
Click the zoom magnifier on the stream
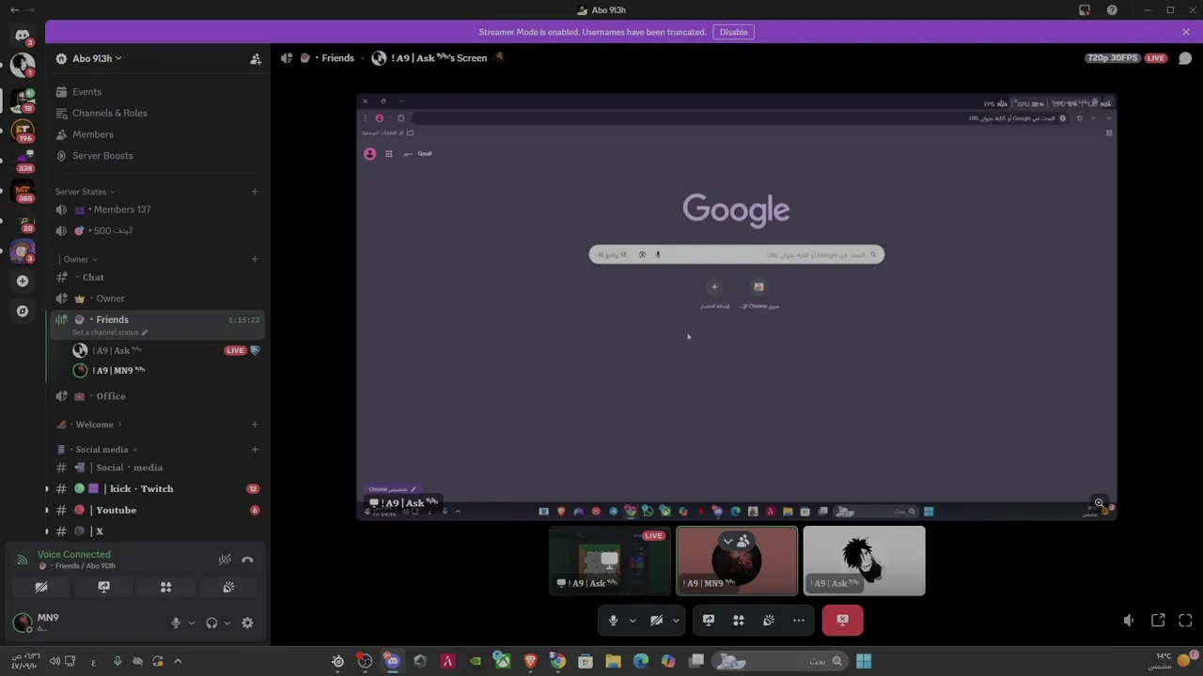coord(1099,503)
